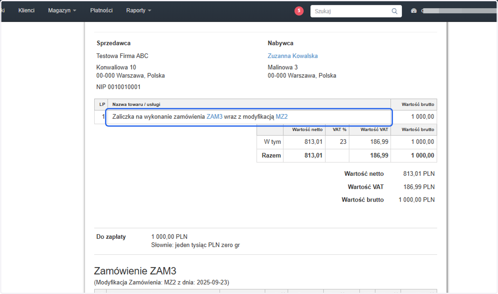The height and width of the screenshot is (294, 498).
Task: Open the Klienci menu item
Action: (x=27, y=10)
